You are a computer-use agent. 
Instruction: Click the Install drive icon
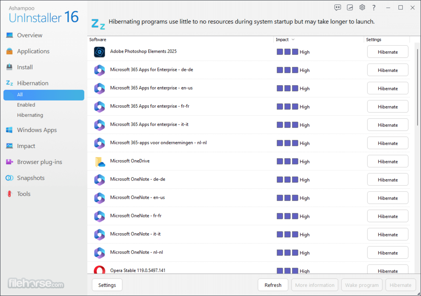(x=9, y=67)
